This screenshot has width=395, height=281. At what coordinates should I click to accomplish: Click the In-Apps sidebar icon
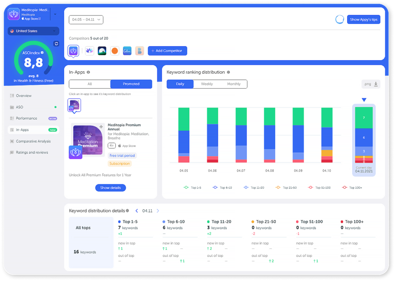coord(12,130)
